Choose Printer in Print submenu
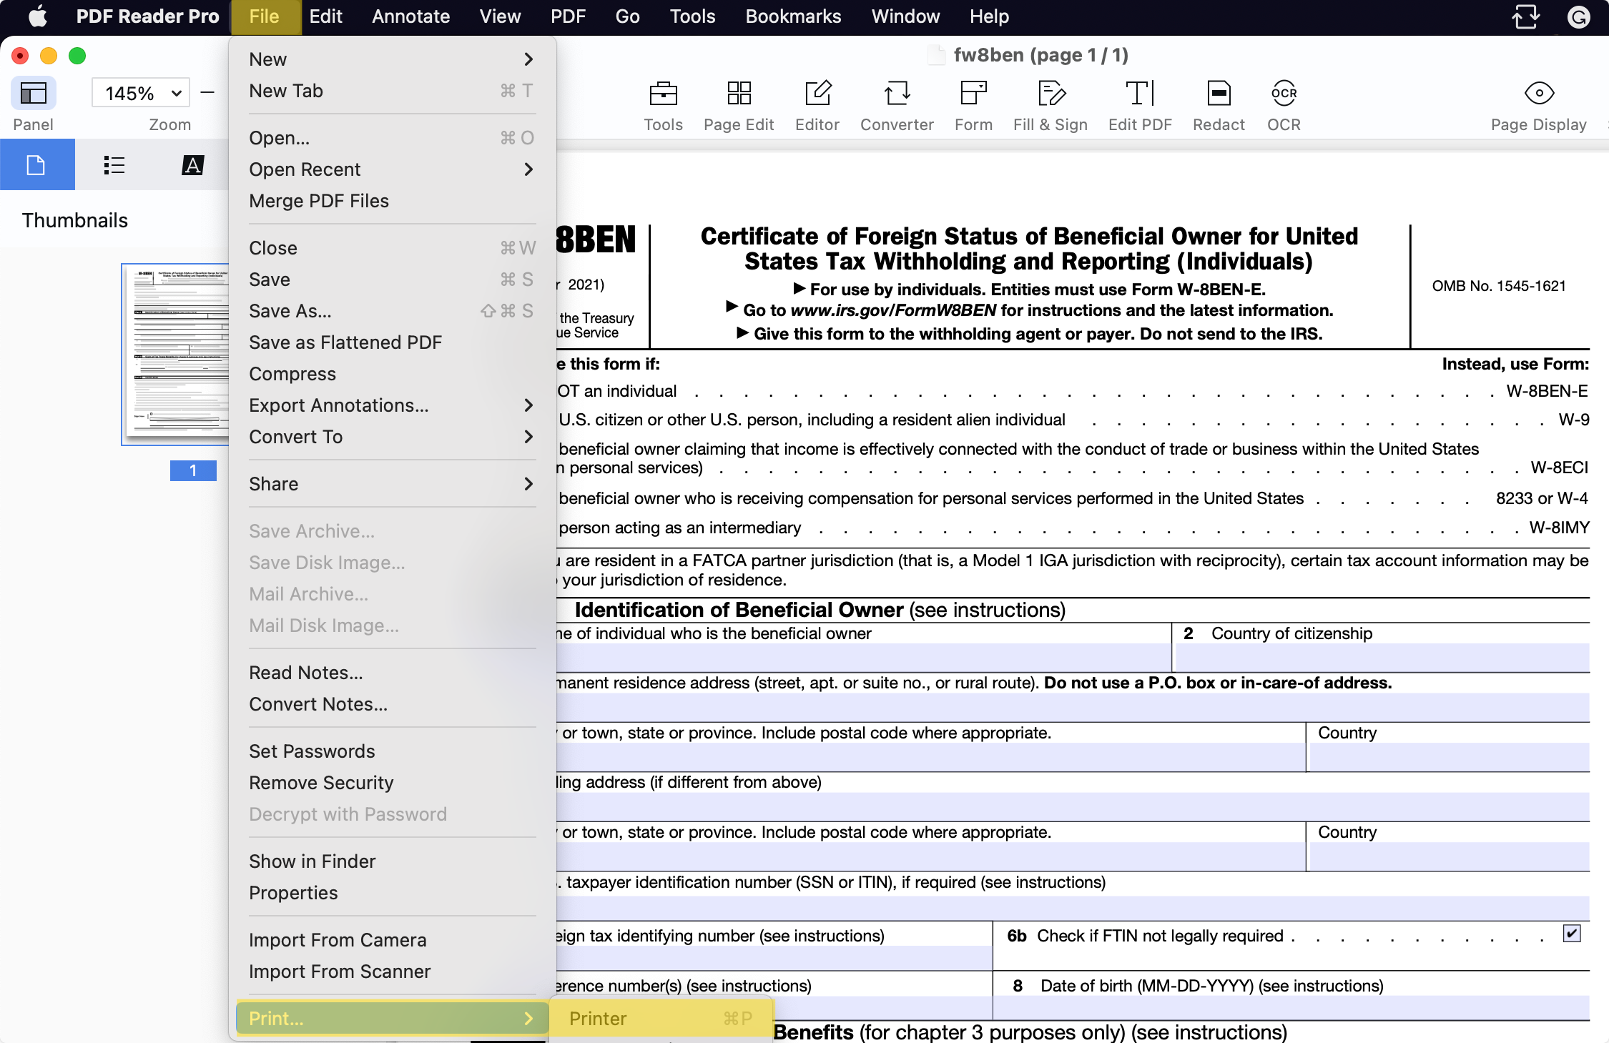 tap(661, 1019)
